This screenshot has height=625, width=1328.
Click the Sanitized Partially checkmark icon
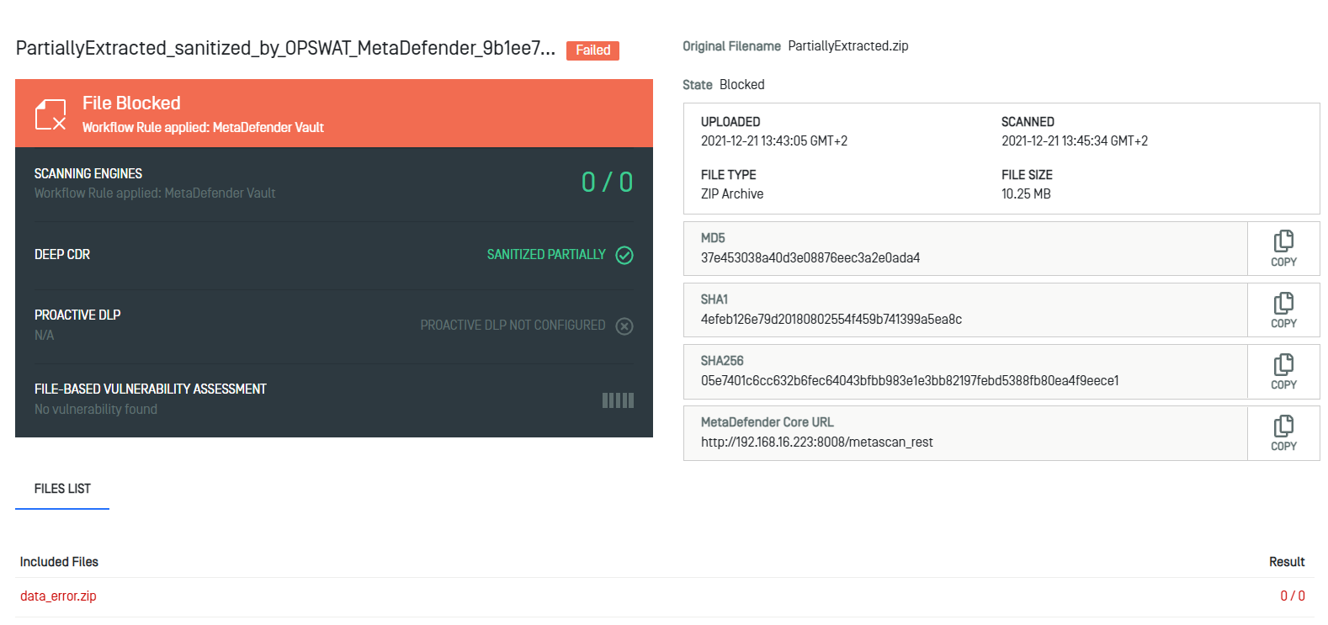click(624, 255)
